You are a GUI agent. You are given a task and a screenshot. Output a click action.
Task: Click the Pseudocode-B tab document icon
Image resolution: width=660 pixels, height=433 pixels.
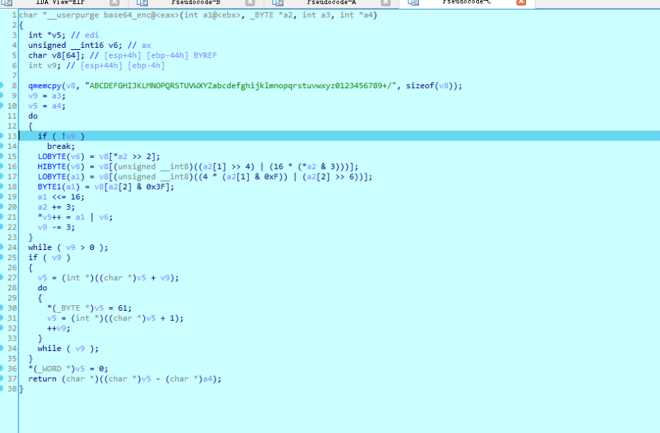coord(142,3)
